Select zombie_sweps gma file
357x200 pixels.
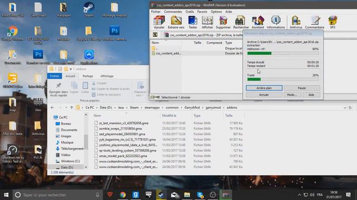tap(120, 128)
